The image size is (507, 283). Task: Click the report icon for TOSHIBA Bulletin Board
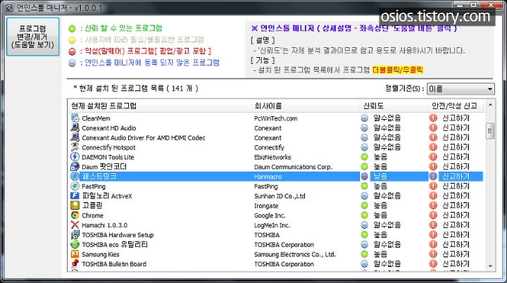point(433,263)
